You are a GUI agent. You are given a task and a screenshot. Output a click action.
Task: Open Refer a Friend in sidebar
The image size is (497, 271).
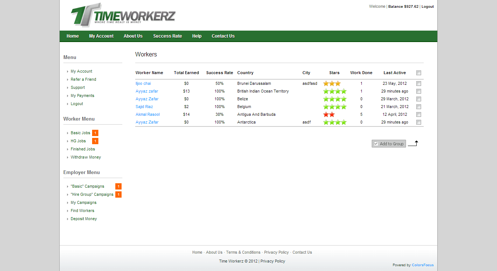83,80
